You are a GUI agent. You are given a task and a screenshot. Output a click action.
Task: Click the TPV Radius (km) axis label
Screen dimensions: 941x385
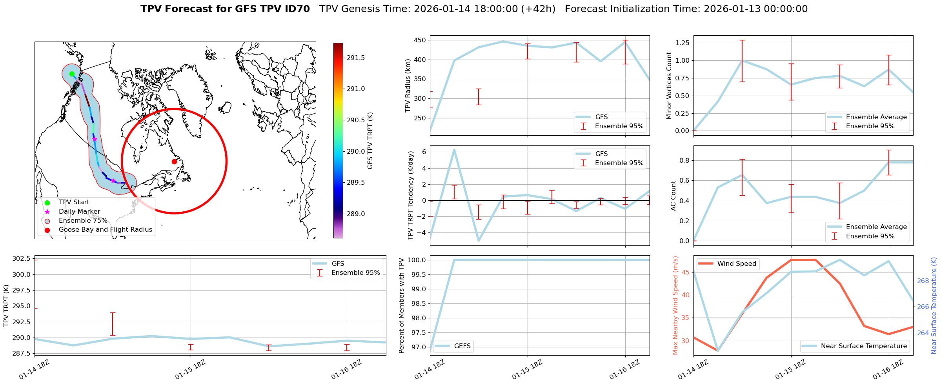[x=408, y=85]
